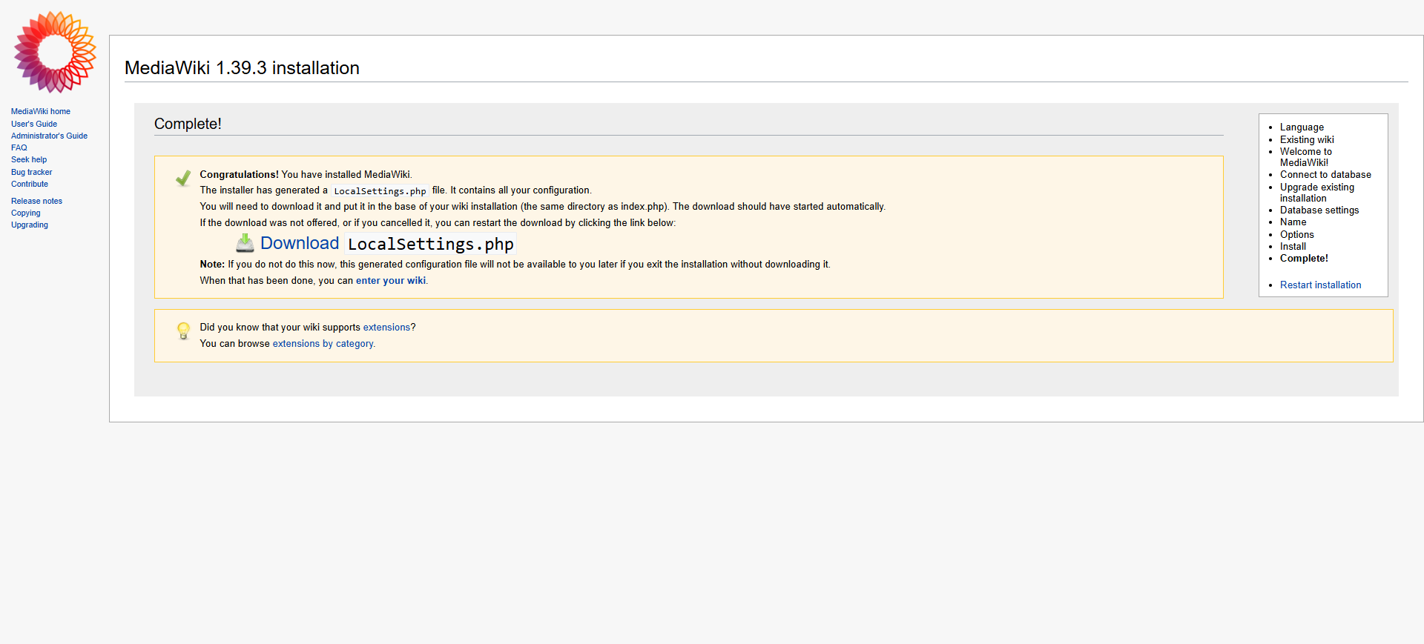Click the Congratulations! bold text
Viewport: 1424px width, 644px height.
pyautogui.click(x=239, y=175)
